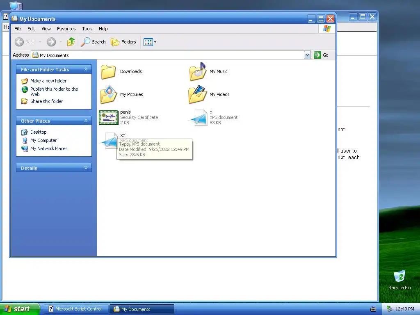Select the Security Certificate file icon
Viewport: 420px width, 315px height.
click(x=108, y=118)
